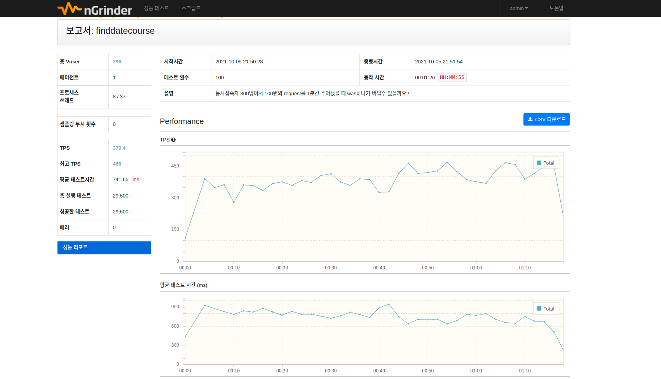Screen dimensions: 661x379
Task: Click the test description text
Action: (x=312, y=94)
